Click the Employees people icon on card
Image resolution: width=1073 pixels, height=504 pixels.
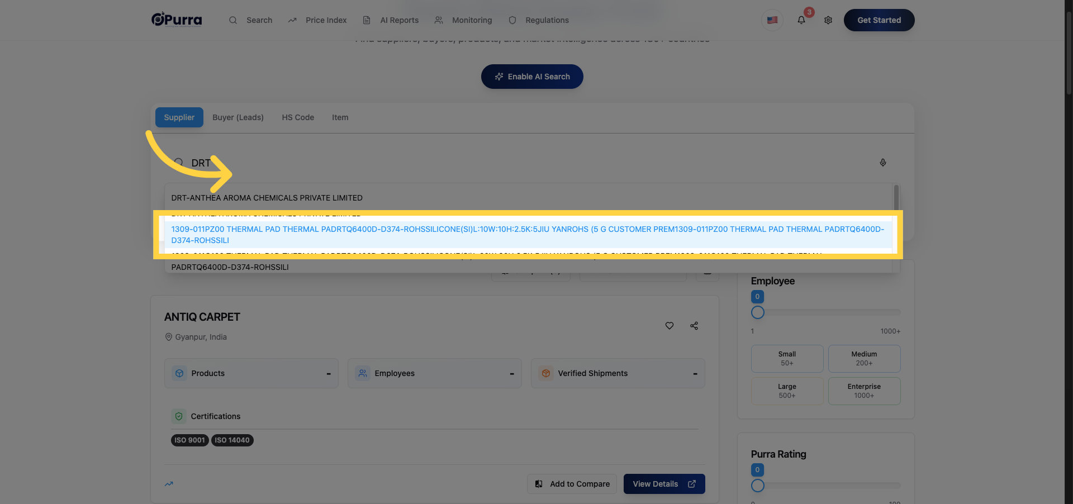pos(363,373)
